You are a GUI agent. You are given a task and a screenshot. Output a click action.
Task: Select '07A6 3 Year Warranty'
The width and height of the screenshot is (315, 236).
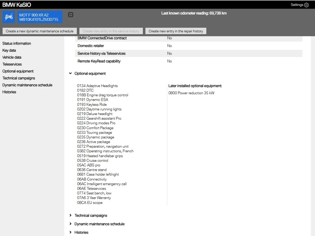coord(94,198)
